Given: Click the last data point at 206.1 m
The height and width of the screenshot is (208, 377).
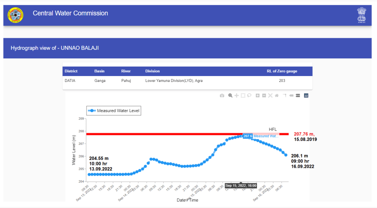Looking at the screenshot, I should pos(286,155).
